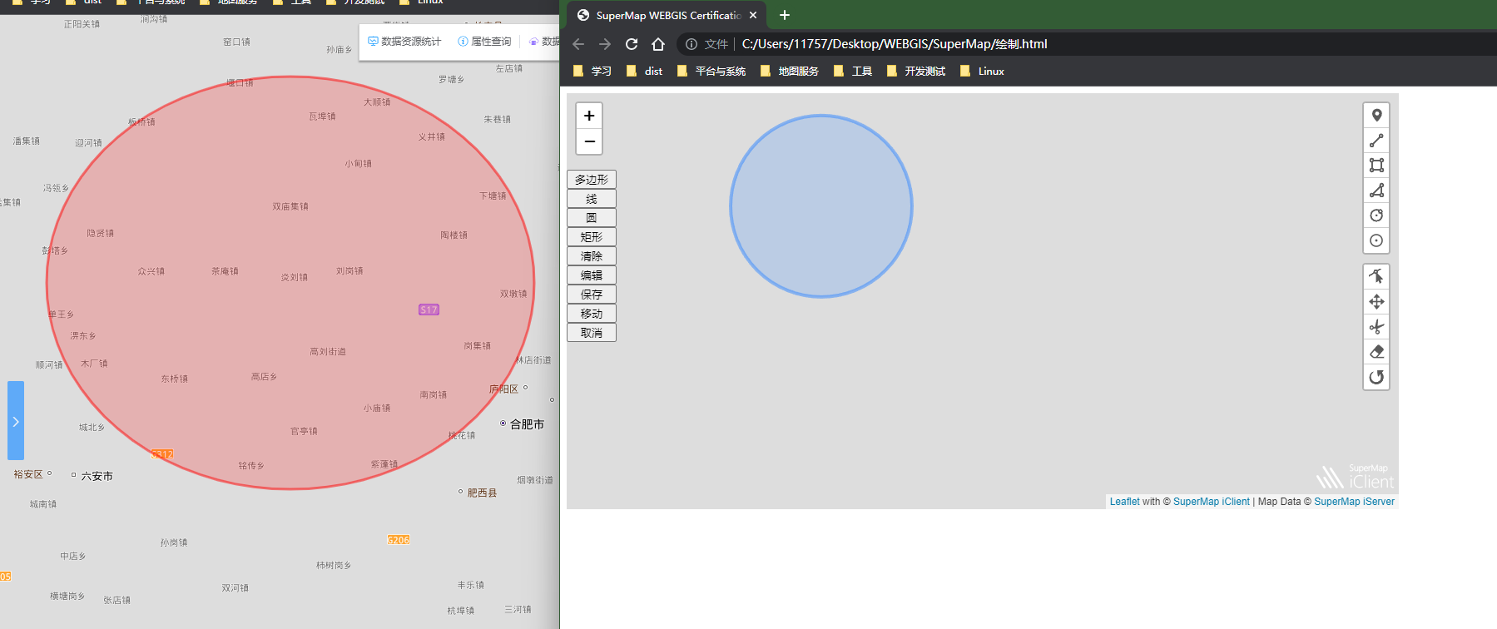Select the circle marker tool icon

[x=1376, y=240]
